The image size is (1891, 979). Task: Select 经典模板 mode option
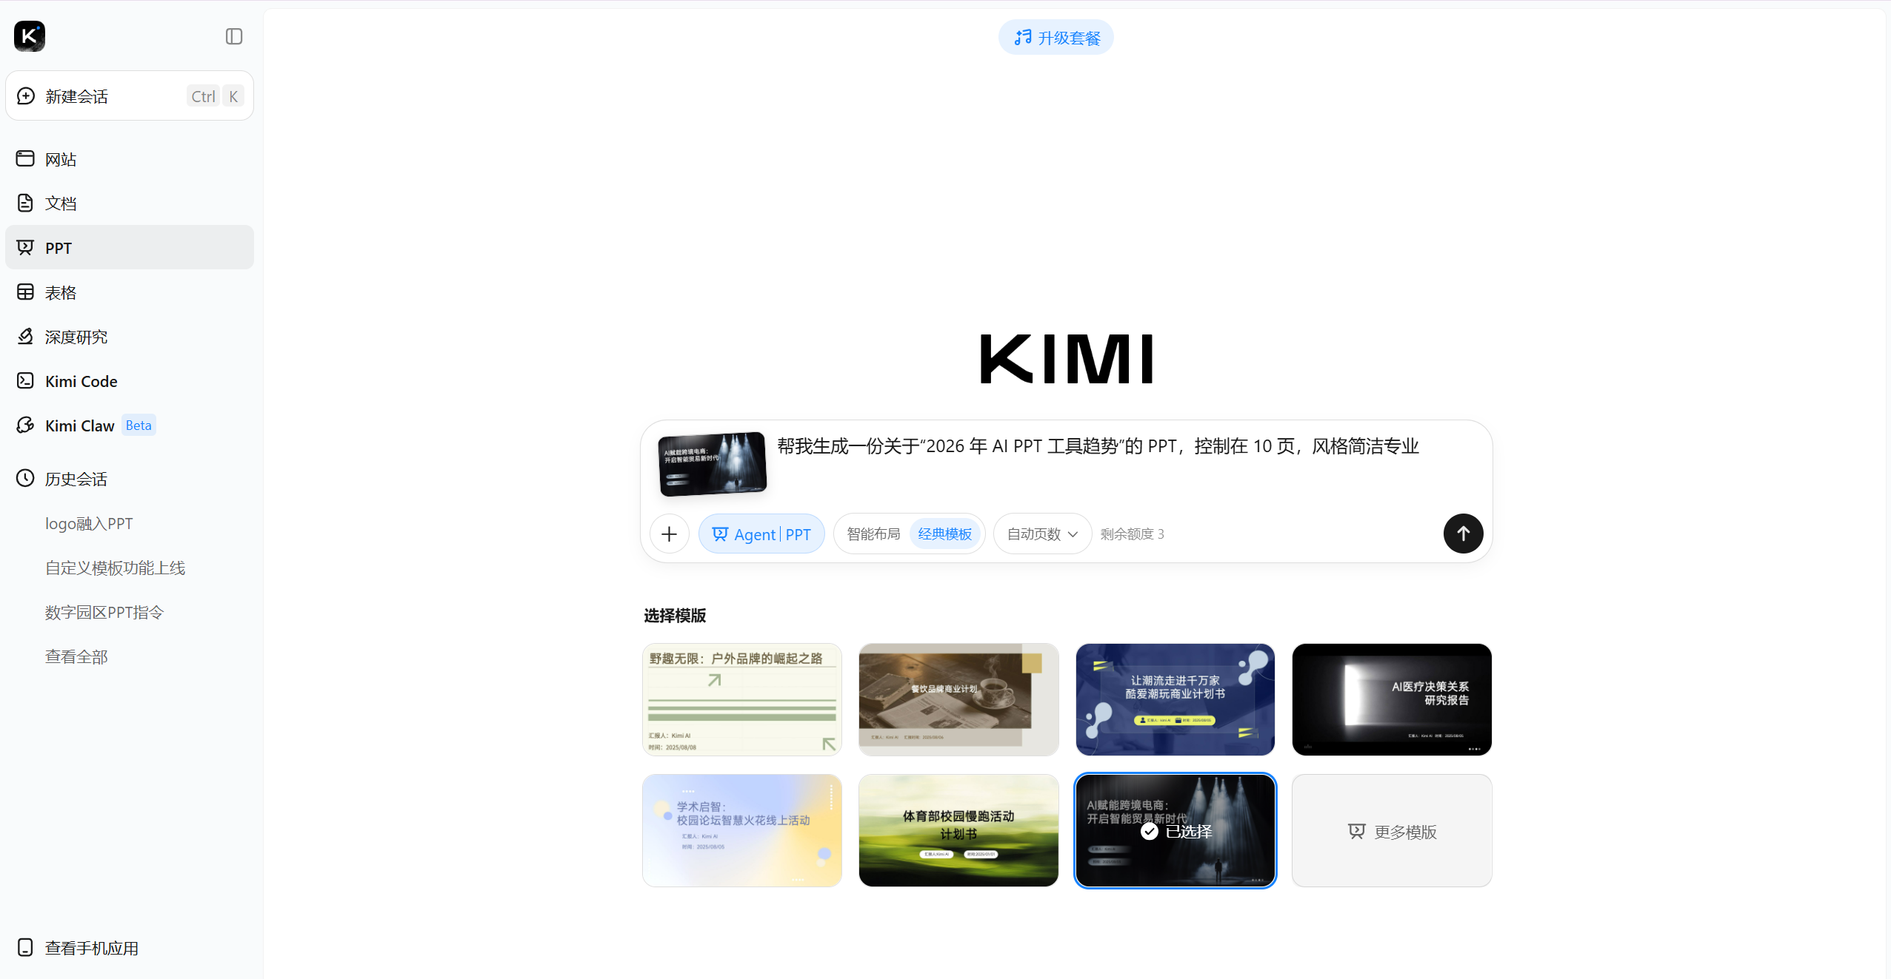tap(944, 534)
